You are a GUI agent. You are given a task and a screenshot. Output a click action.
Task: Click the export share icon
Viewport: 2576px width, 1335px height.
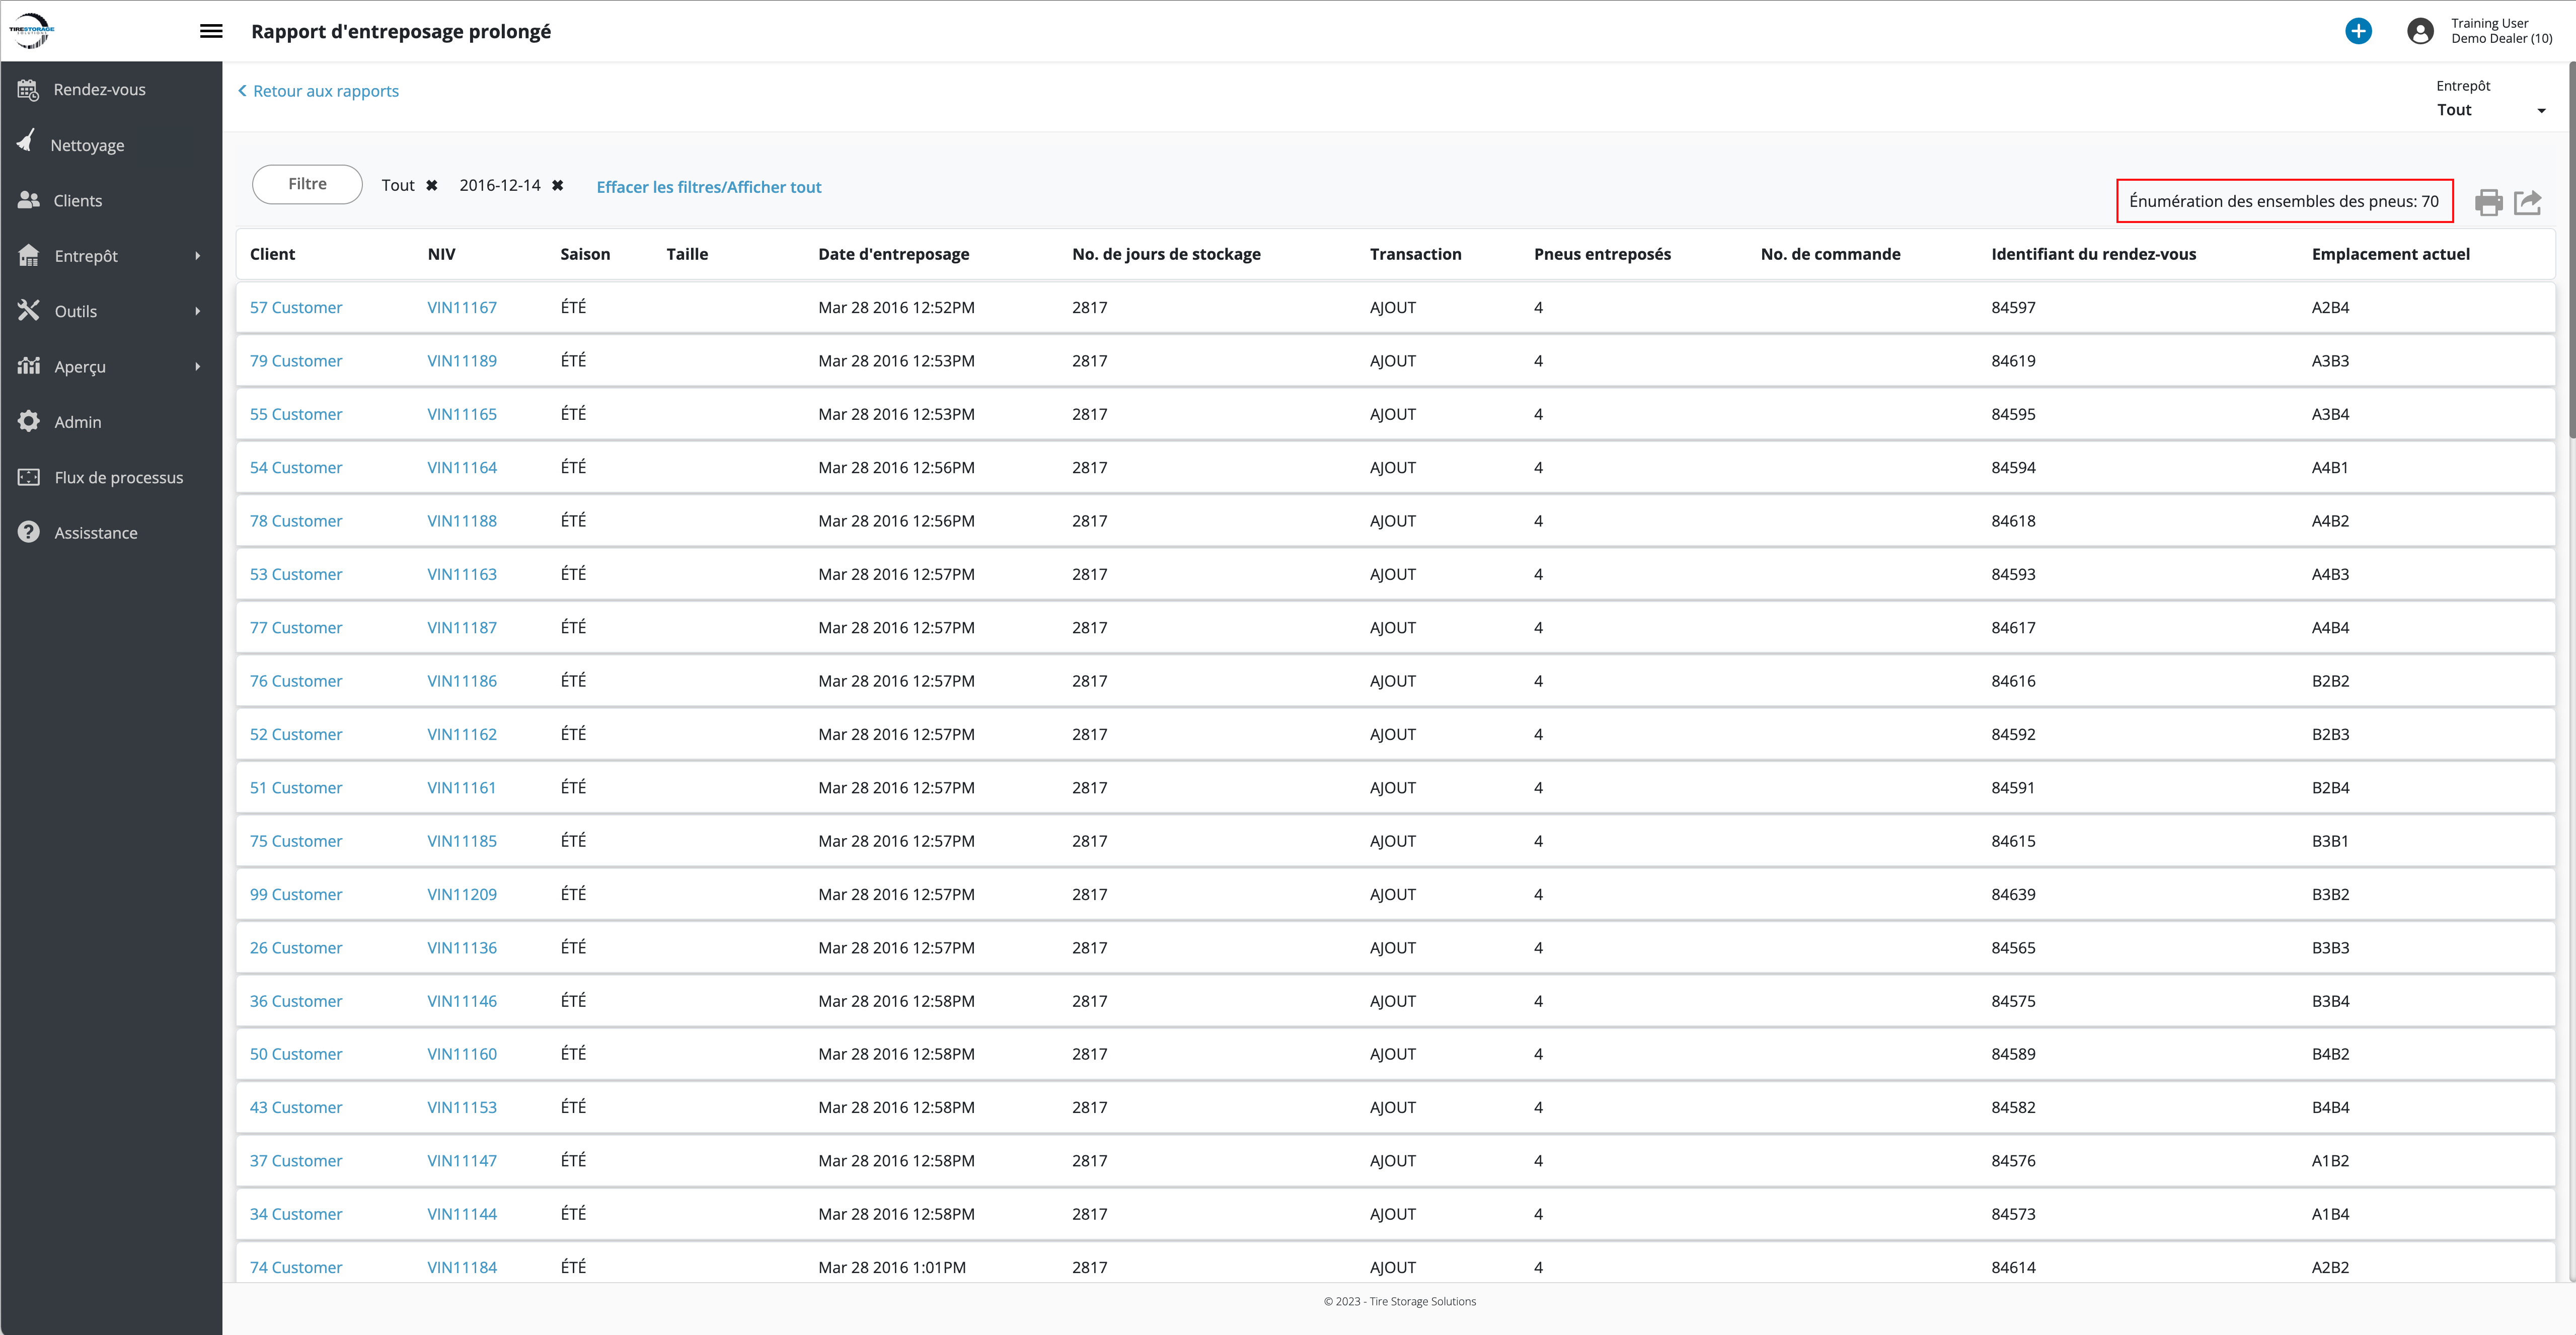pos(2528,203)
